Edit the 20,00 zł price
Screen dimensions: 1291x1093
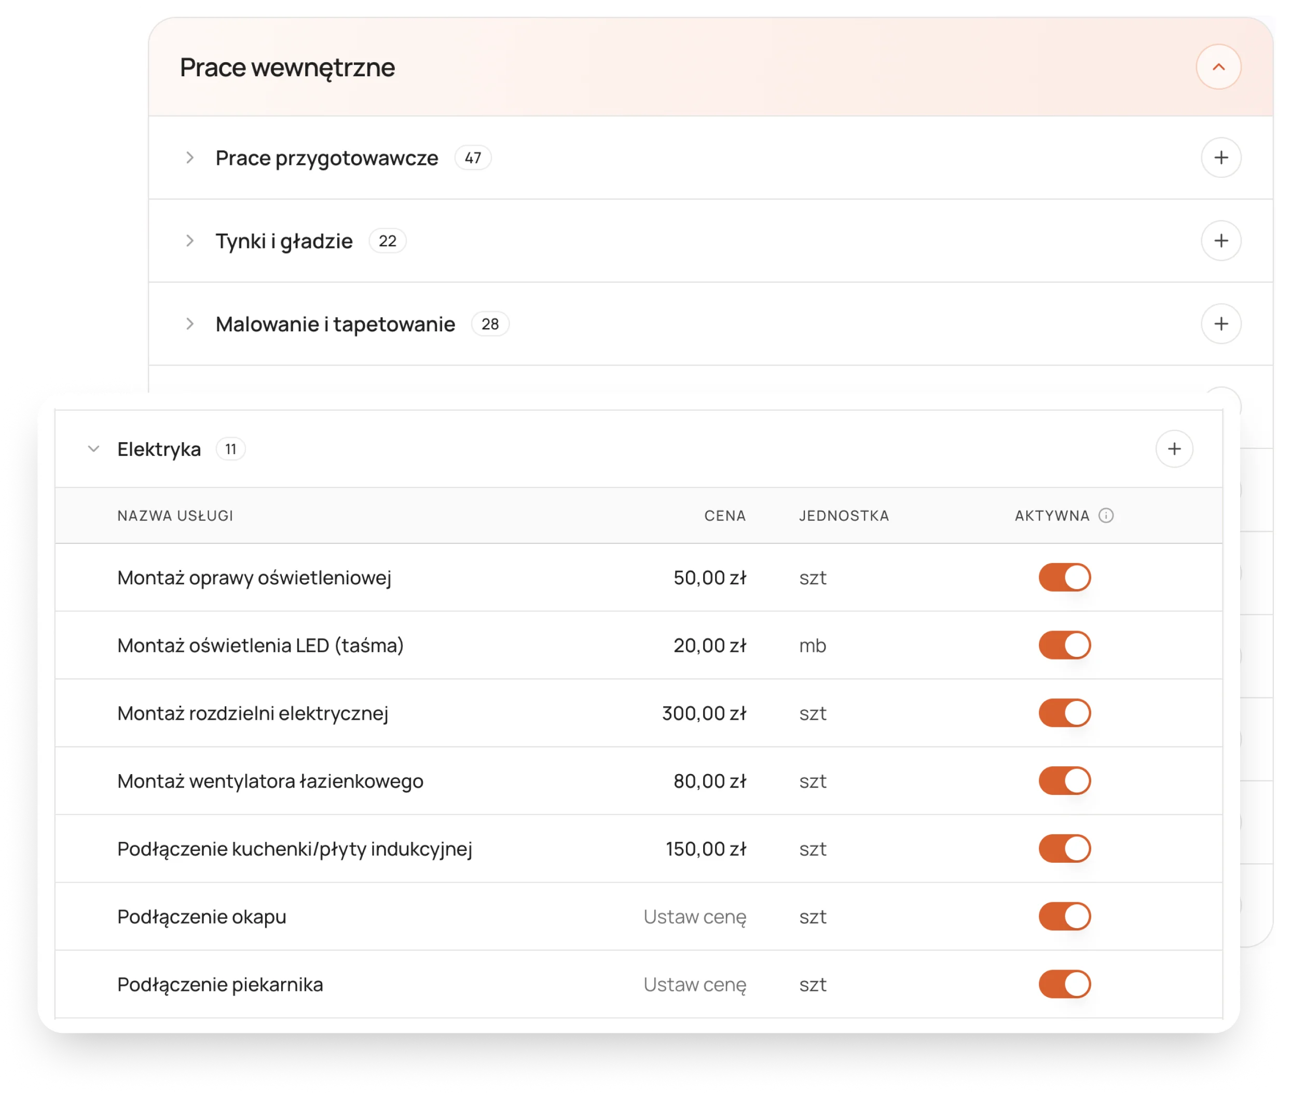click(x=709, y=646)
